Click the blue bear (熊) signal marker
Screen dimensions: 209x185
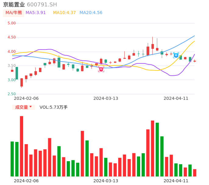(x=176, y=55)
